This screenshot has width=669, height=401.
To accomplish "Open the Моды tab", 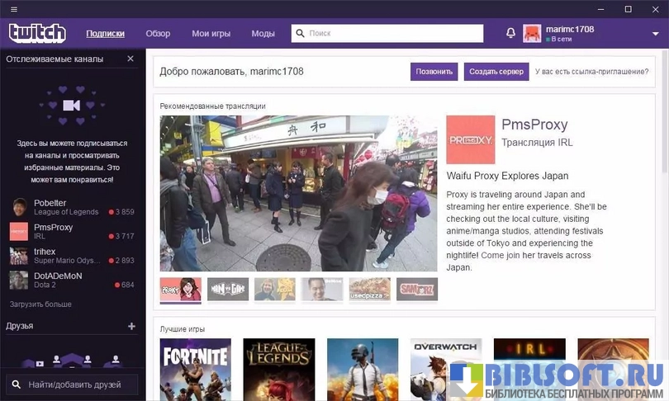I will 263,34.
